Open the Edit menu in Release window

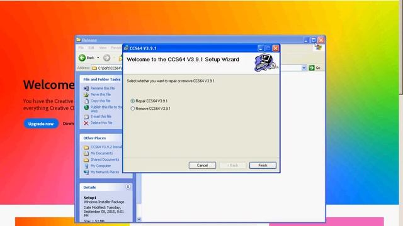pos(91,48)
